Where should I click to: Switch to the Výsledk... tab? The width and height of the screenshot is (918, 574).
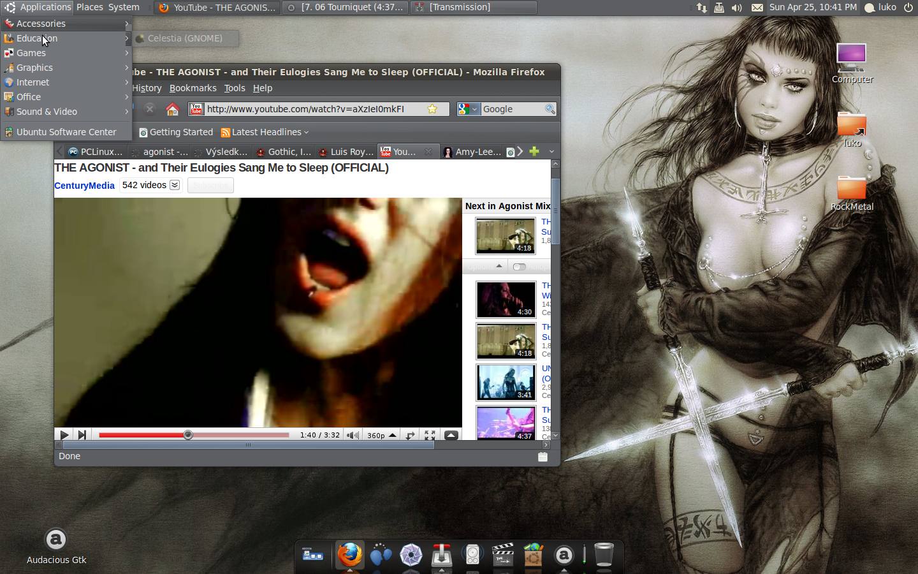221,152
